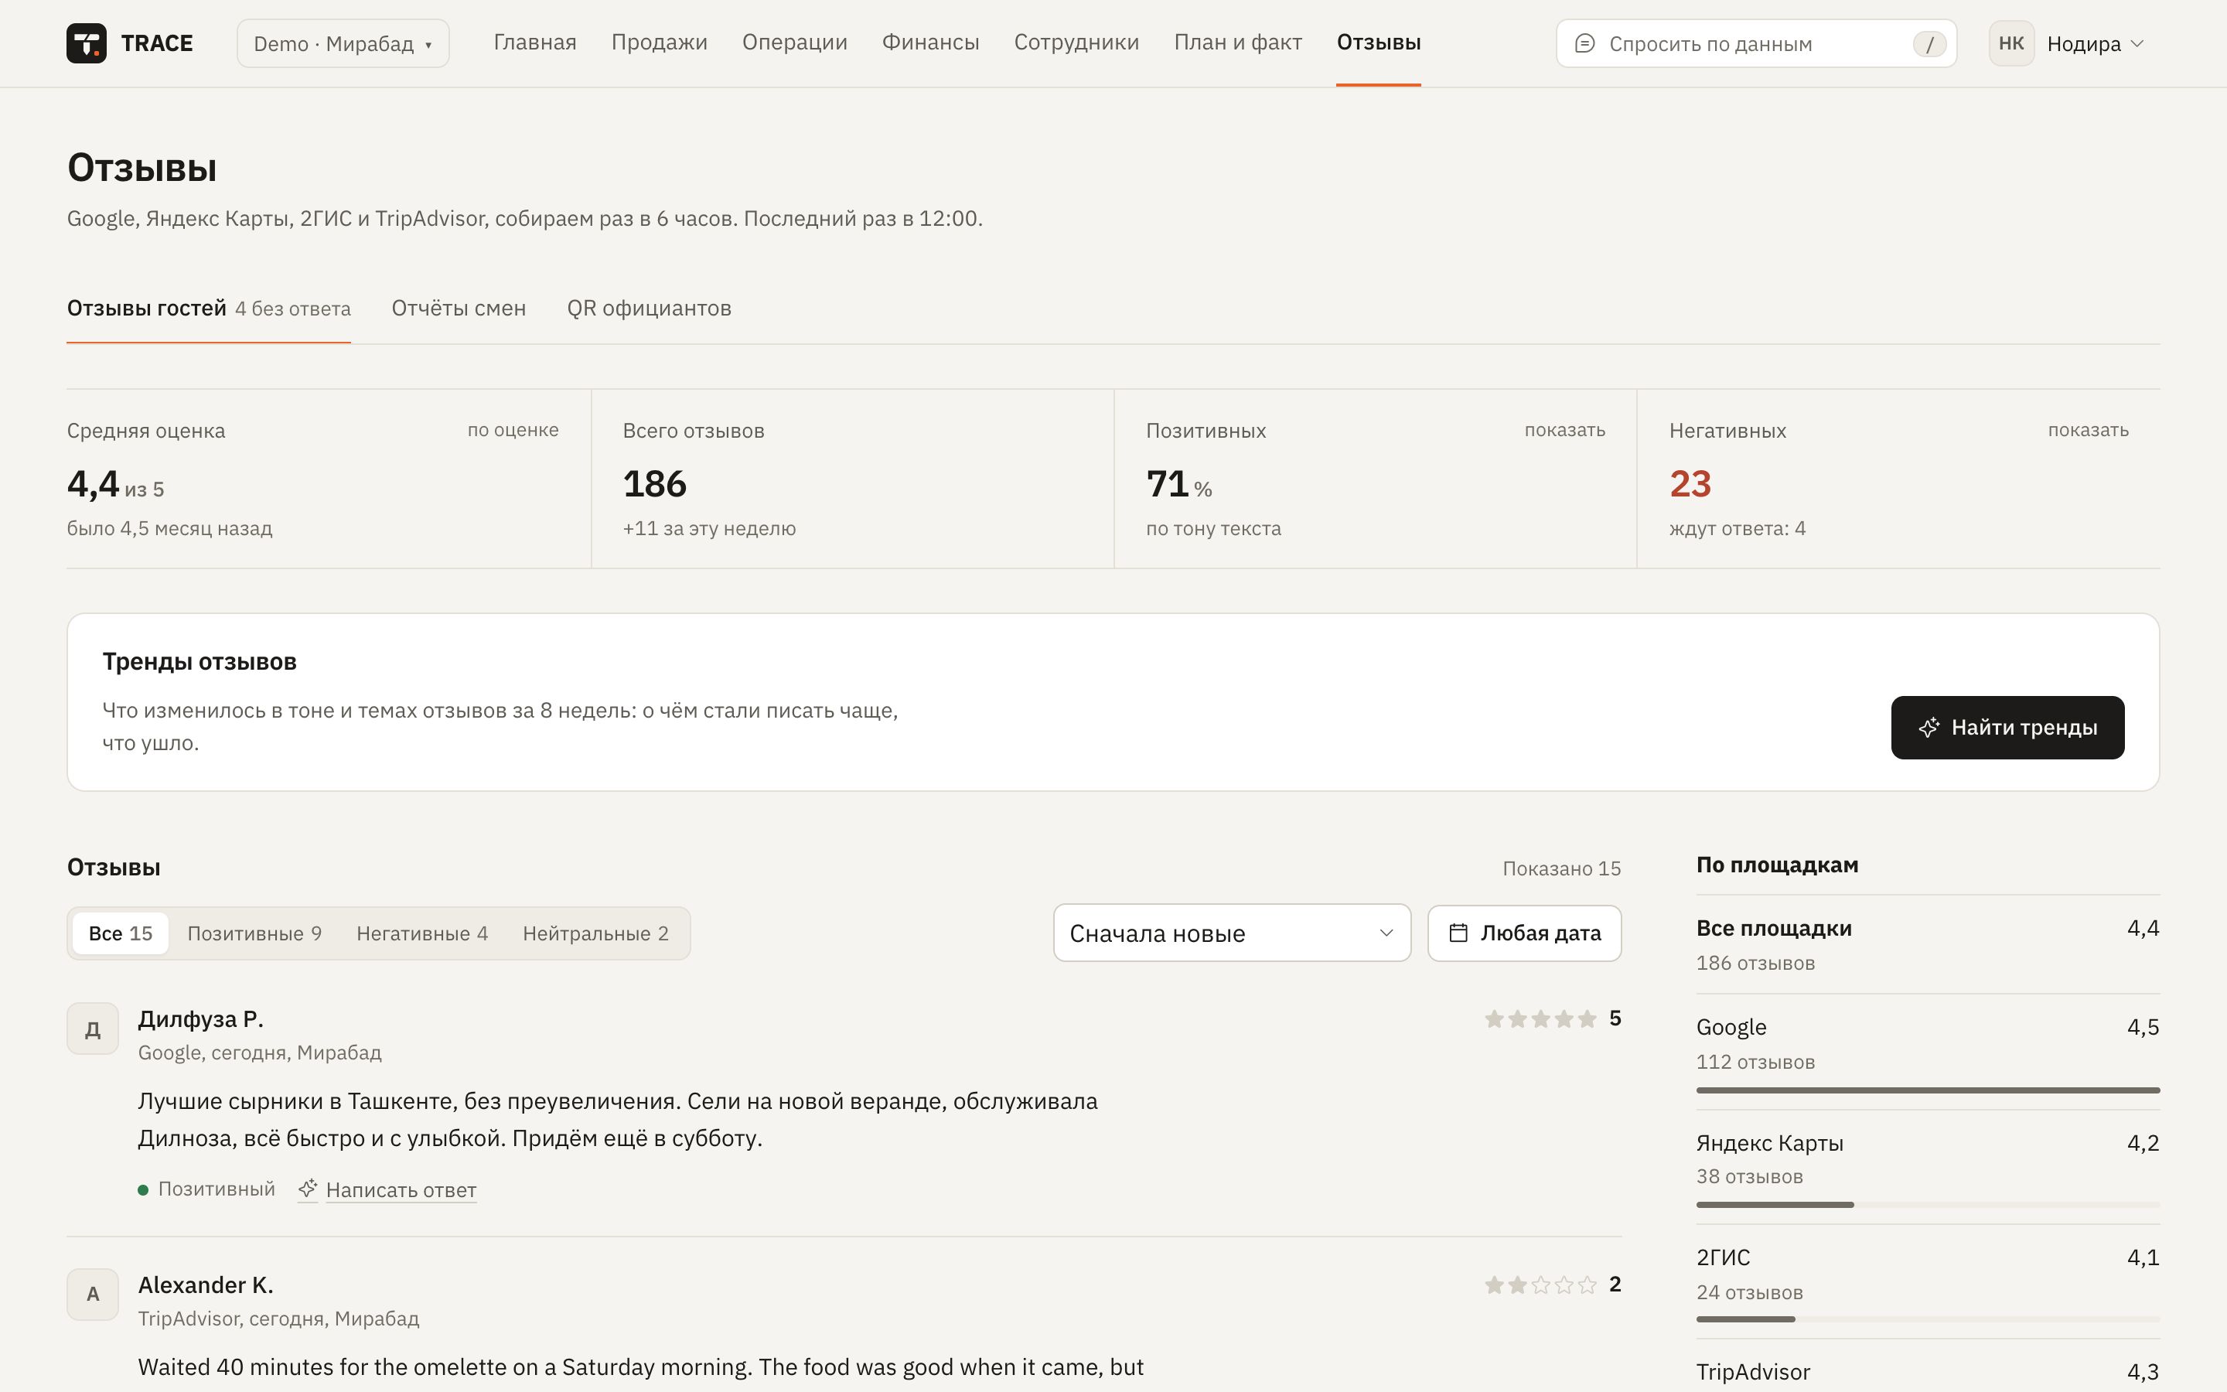Select the Все площадки row
The width and height of the screenshot is (2227, 1392).
(x=1927, y=944)
